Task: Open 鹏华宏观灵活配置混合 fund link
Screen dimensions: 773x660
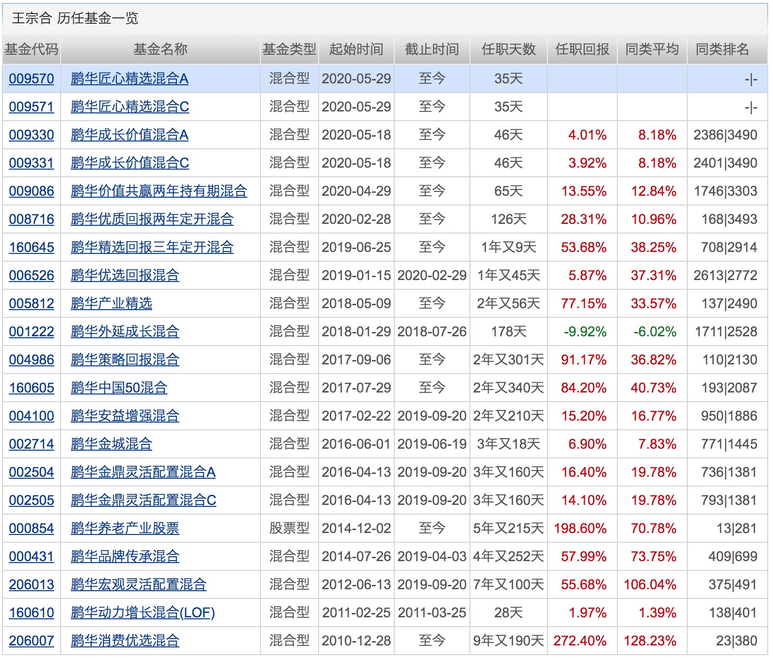Action: [x=139, y=584]
